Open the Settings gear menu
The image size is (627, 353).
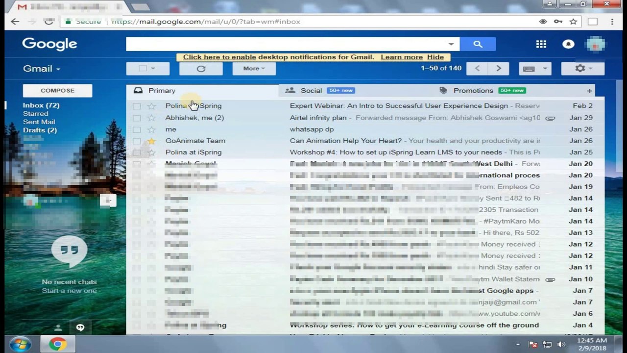(x=583, y=69)
